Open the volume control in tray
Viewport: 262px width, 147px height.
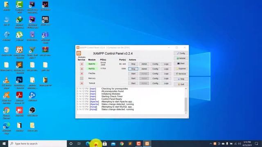239,143
